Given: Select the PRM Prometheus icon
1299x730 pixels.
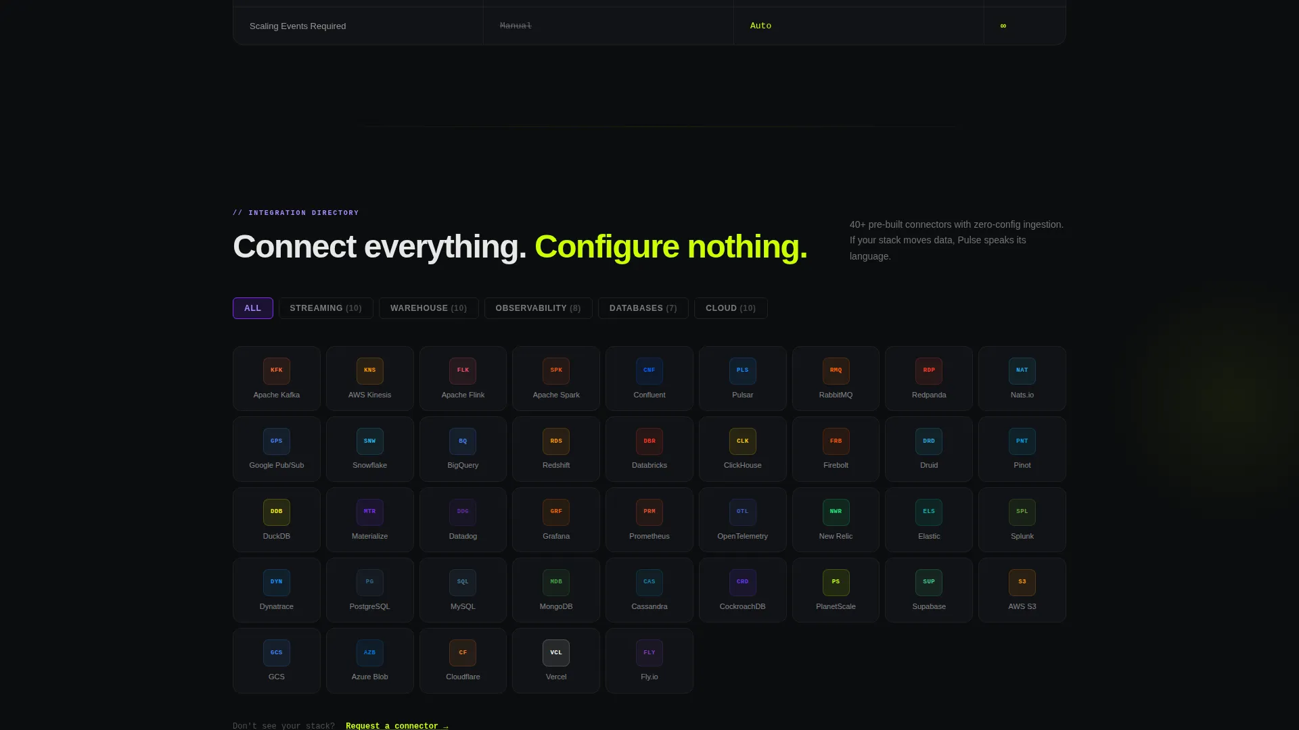Looking at the screenshot, I should (x=649, y=512).
